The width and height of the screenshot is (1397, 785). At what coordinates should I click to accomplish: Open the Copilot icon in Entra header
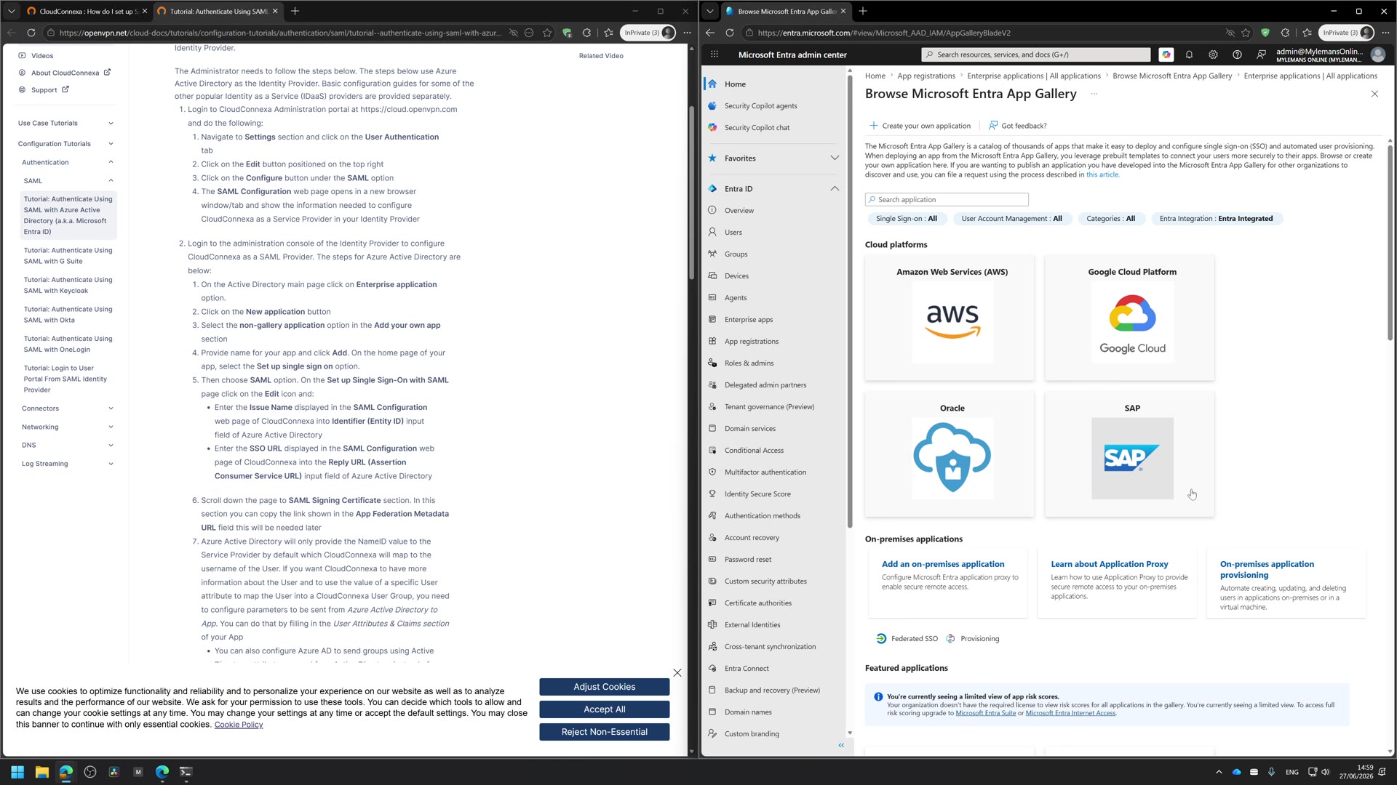point(1166,55)
